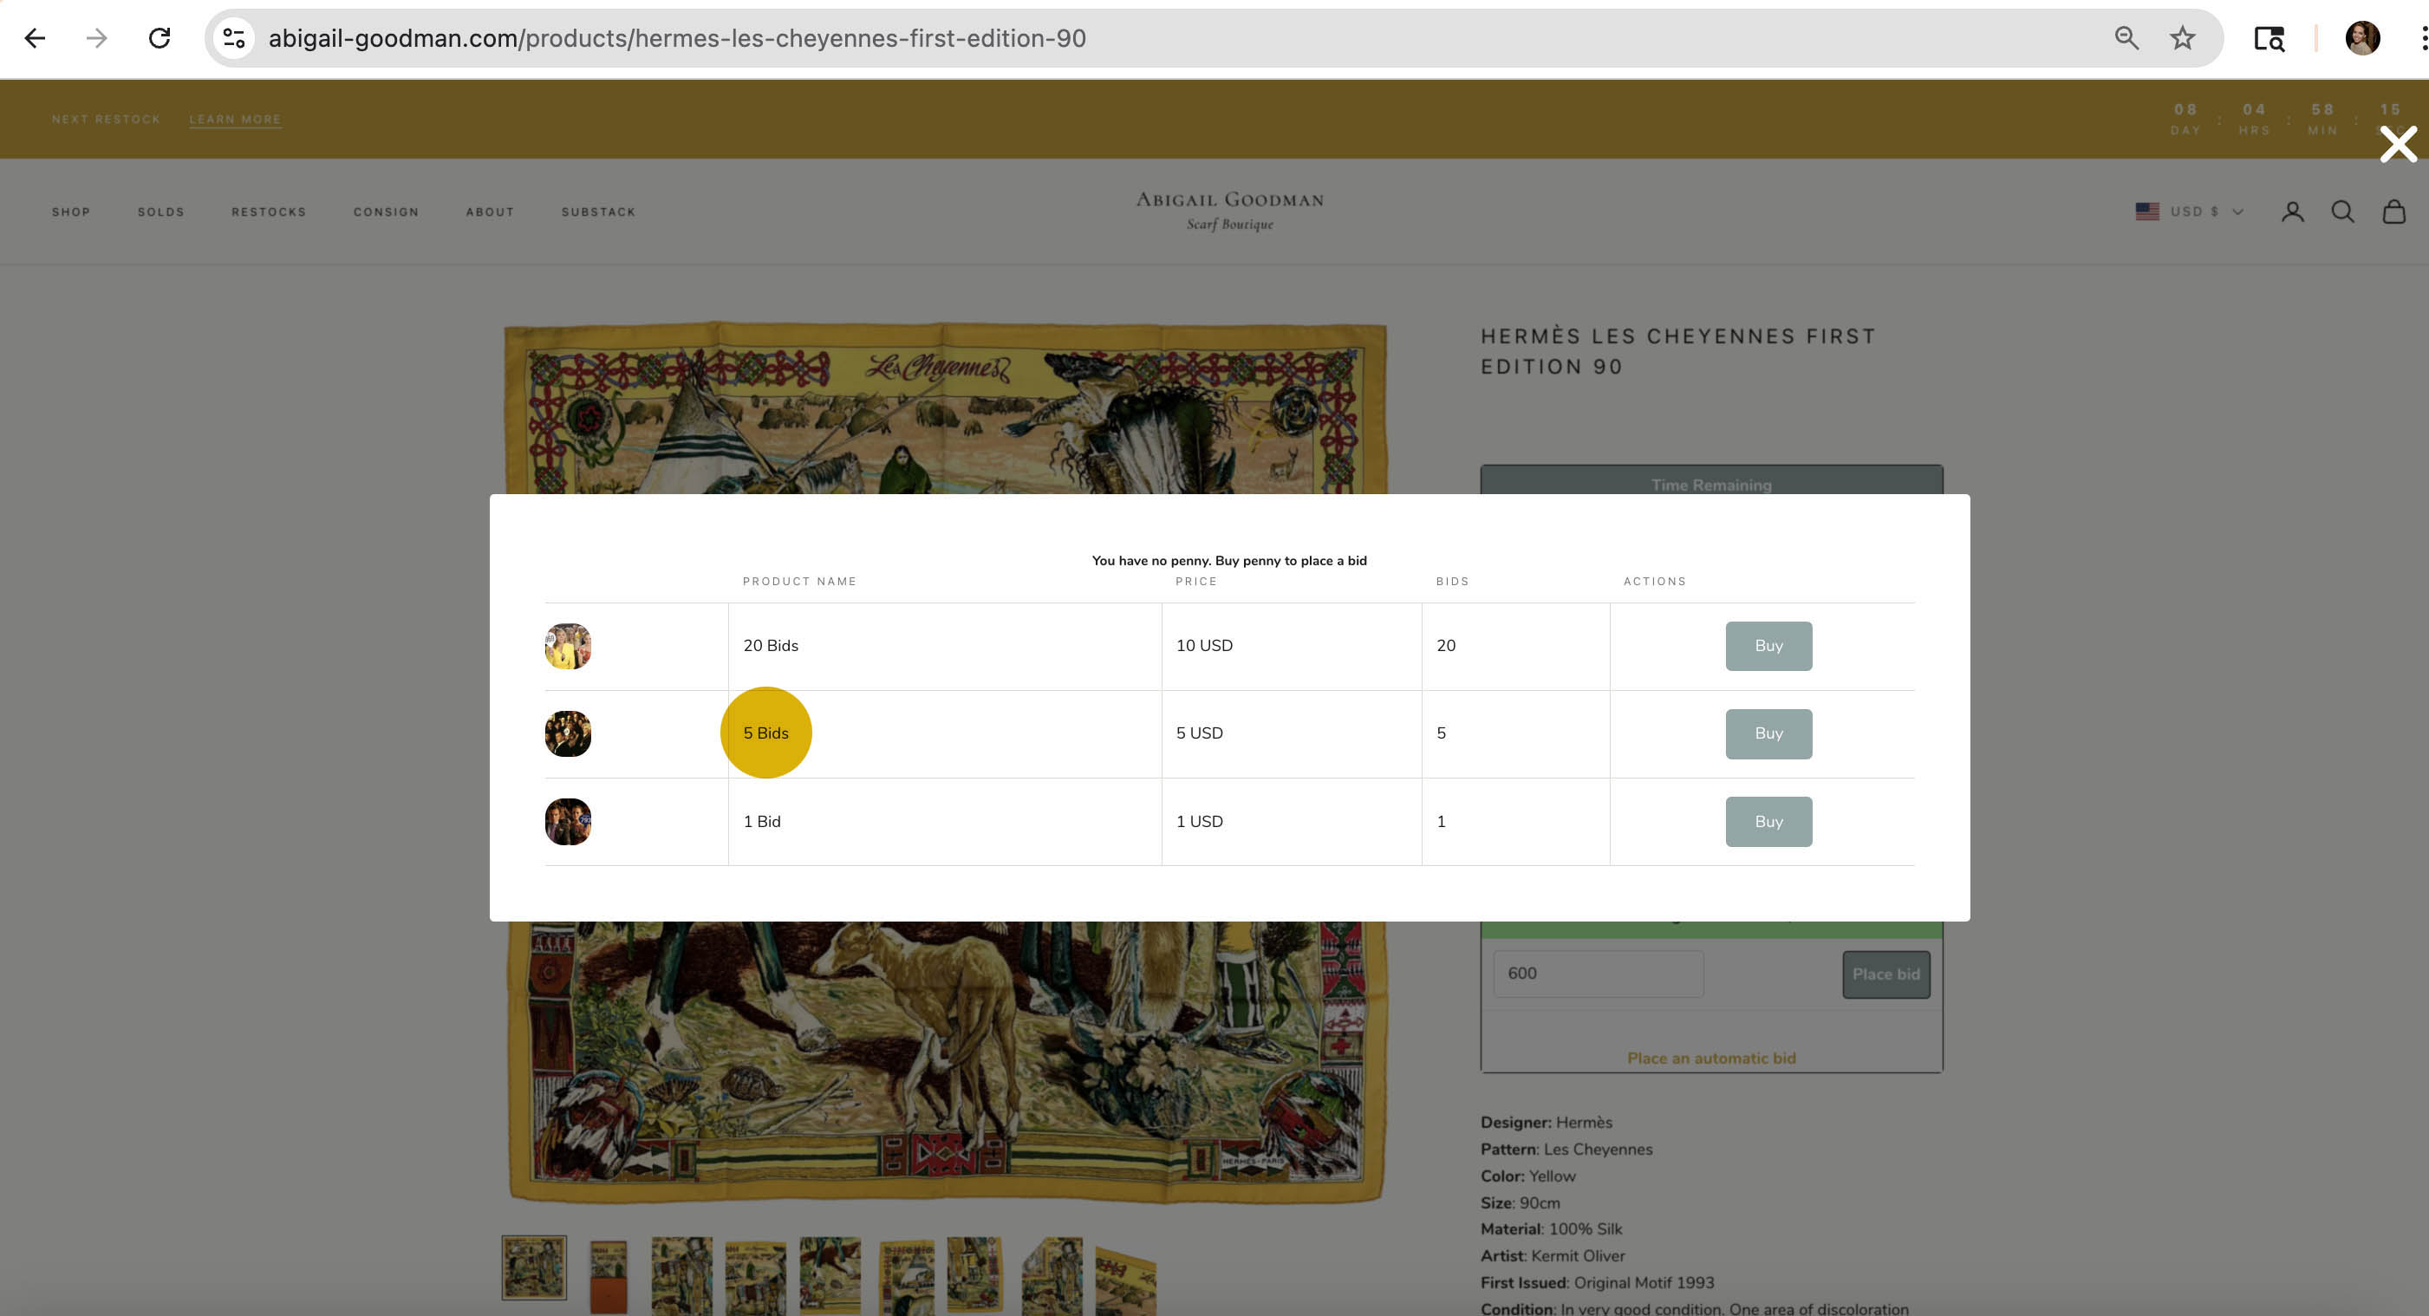
Task: Buy the 1 Bid package
Action: [1768, 821]
